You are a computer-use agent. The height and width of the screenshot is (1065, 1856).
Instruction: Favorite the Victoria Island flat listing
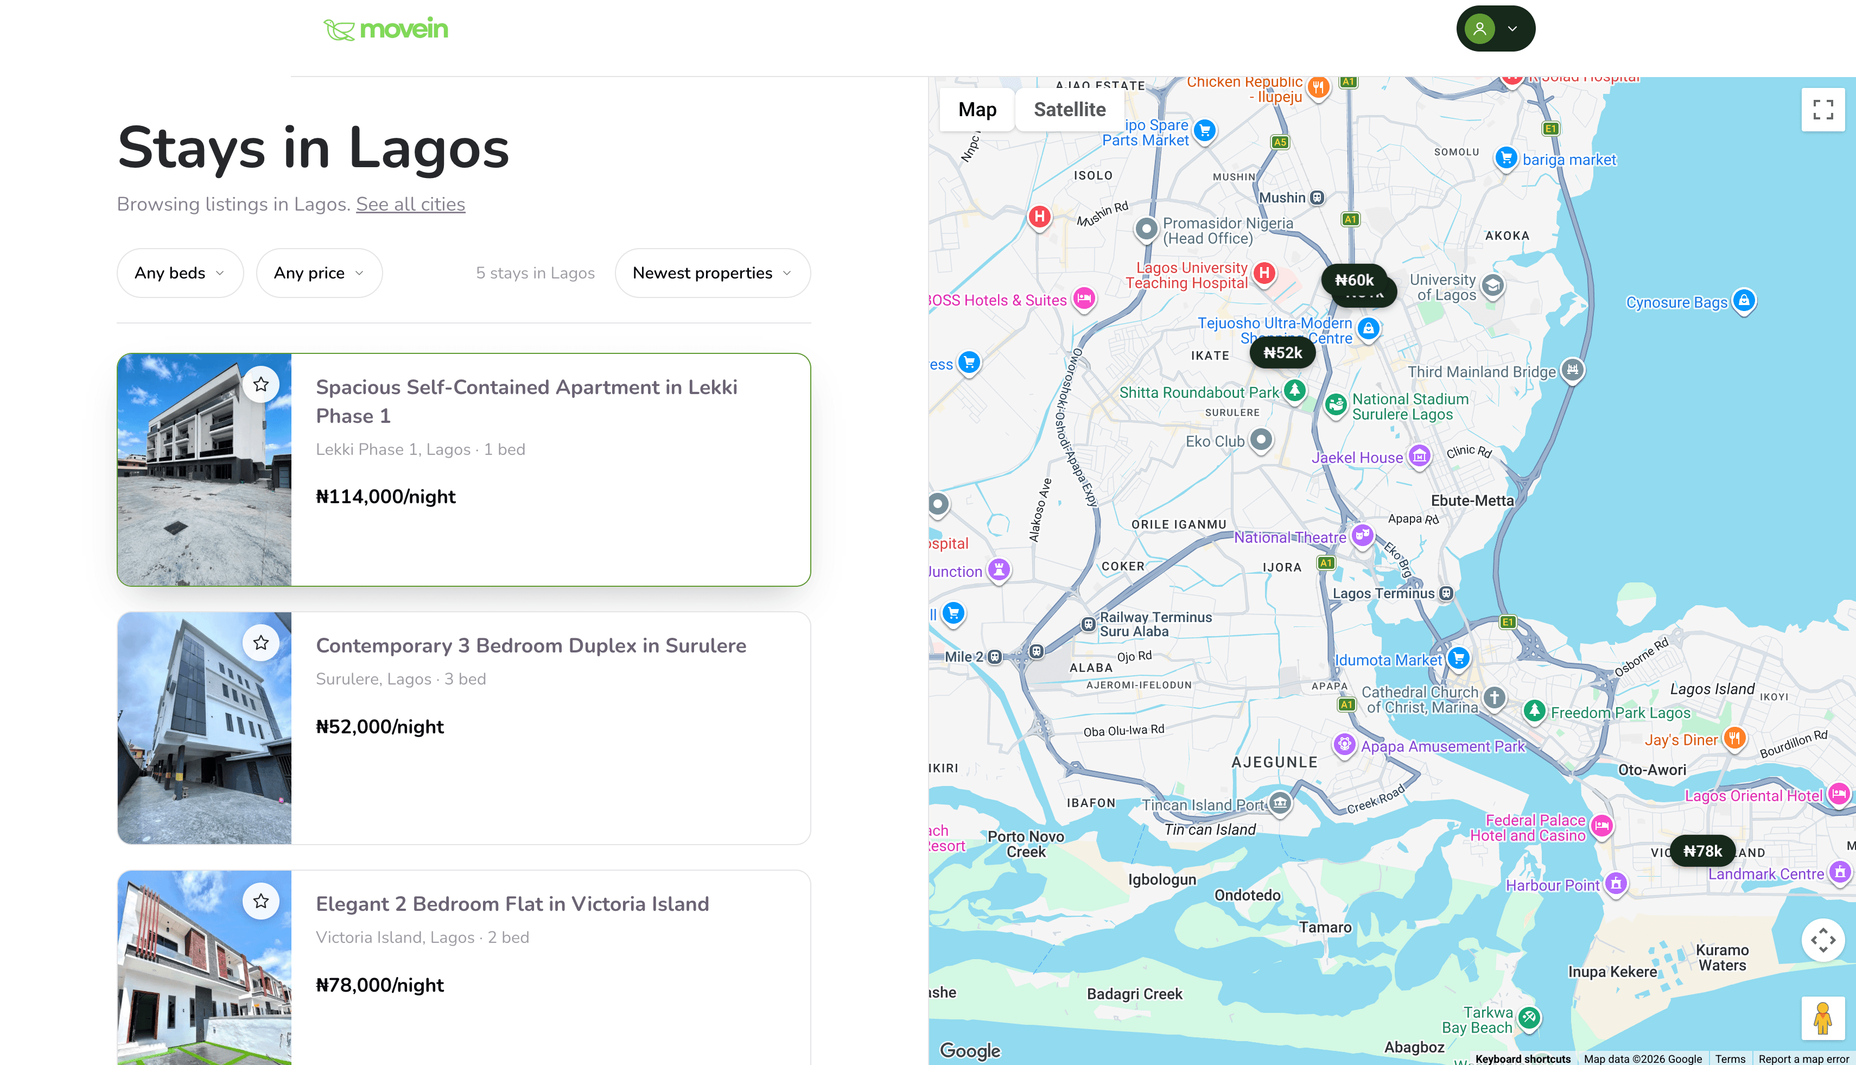click(261, 901)
